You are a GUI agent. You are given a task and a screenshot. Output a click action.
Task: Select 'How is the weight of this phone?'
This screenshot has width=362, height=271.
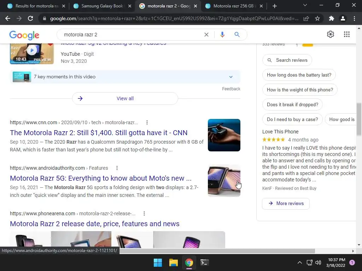click(x=300, y=90)
